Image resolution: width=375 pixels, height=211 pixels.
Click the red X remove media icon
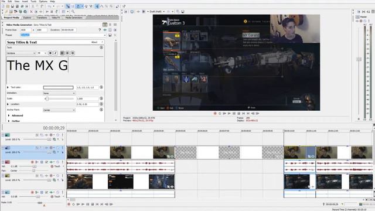pyautogui.click(x=31, y=12)
